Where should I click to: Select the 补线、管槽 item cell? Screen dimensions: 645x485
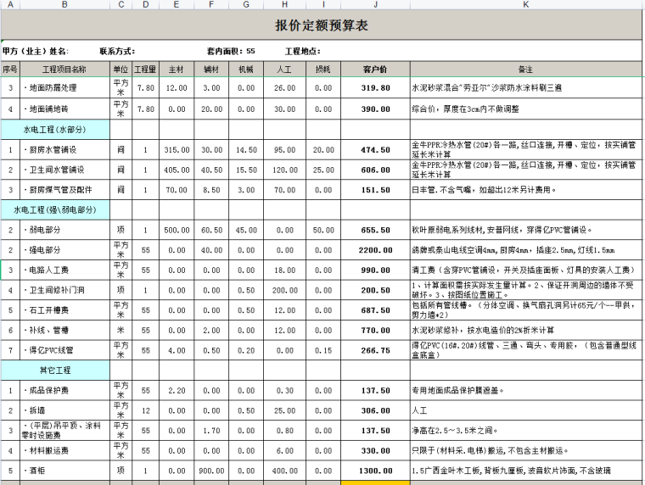pos(65,331)
